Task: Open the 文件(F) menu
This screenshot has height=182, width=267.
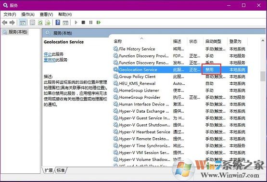Action: pyautogui.click(x=10, y=14)
